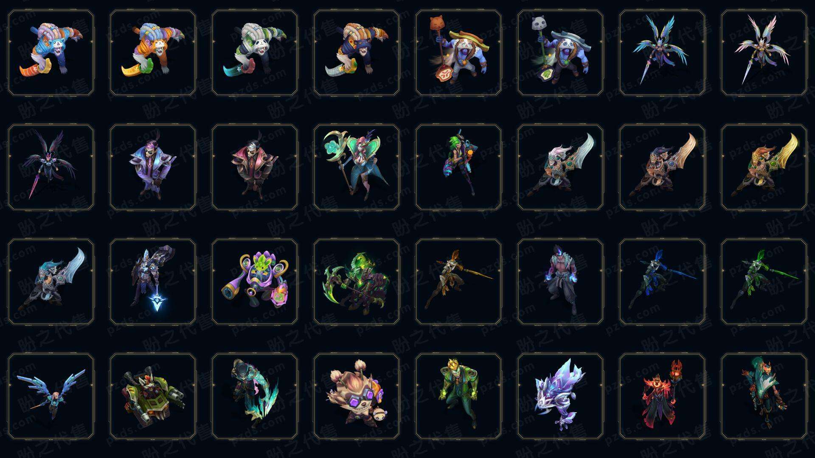The width and height of the screenshot is (815, 458).
Task: Click the golden greatsword warrior skin
Action: (764, 167)
